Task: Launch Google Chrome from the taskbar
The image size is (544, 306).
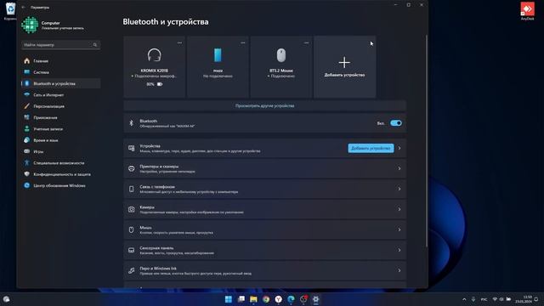Action: pos(266,299)
